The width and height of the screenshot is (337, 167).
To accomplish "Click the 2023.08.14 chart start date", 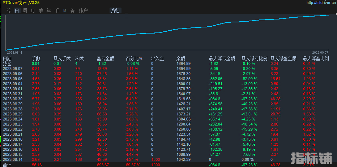I will (14, 52).
